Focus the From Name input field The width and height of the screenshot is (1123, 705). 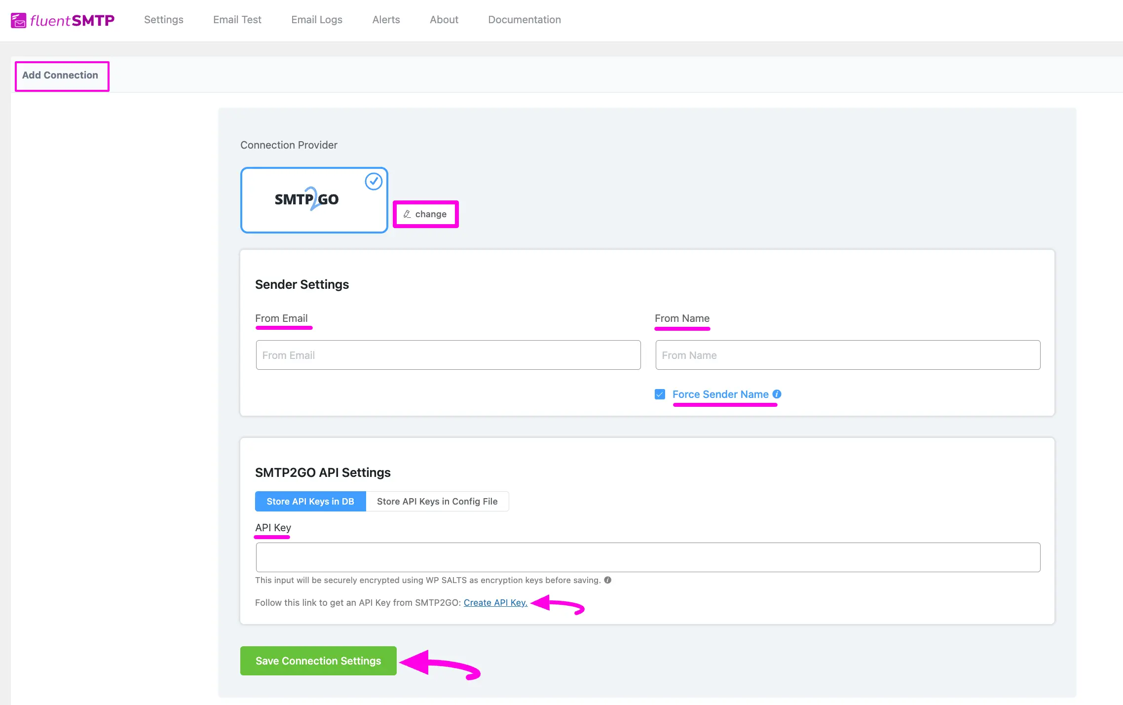(848, 355)
